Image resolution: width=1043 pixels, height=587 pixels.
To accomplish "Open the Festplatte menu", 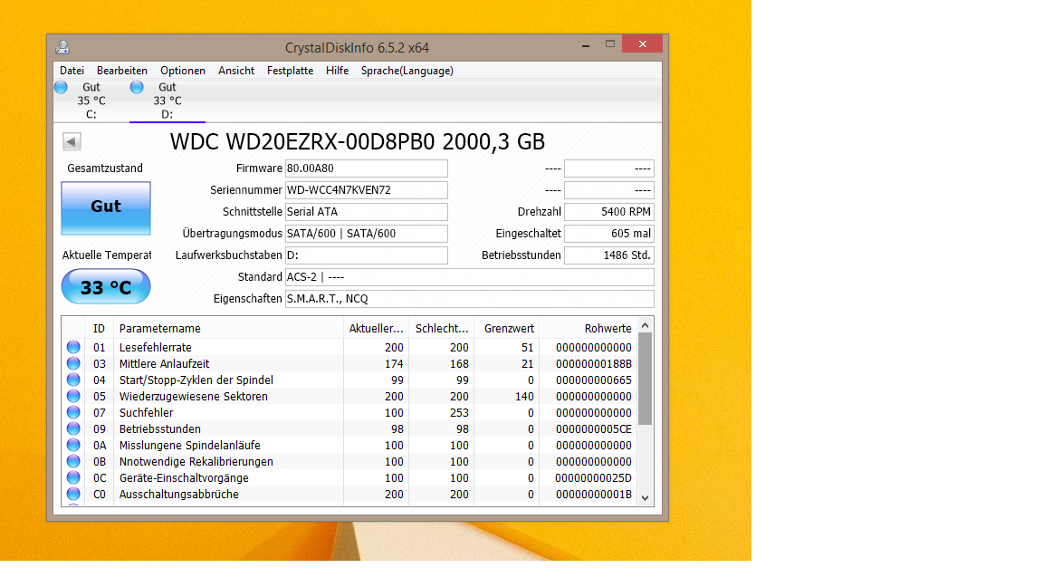I will point(290,71).
